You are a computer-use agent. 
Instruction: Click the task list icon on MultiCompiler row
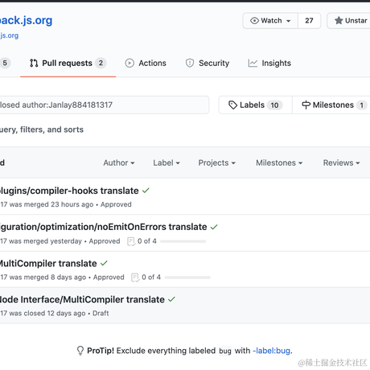point(135,277)
